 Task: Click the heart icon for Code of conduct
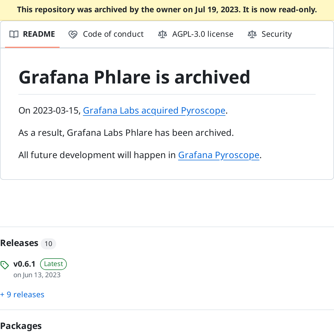pos(73,34)
